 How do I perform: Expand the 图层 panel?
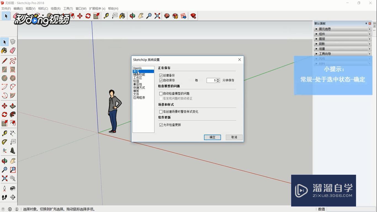317,39
